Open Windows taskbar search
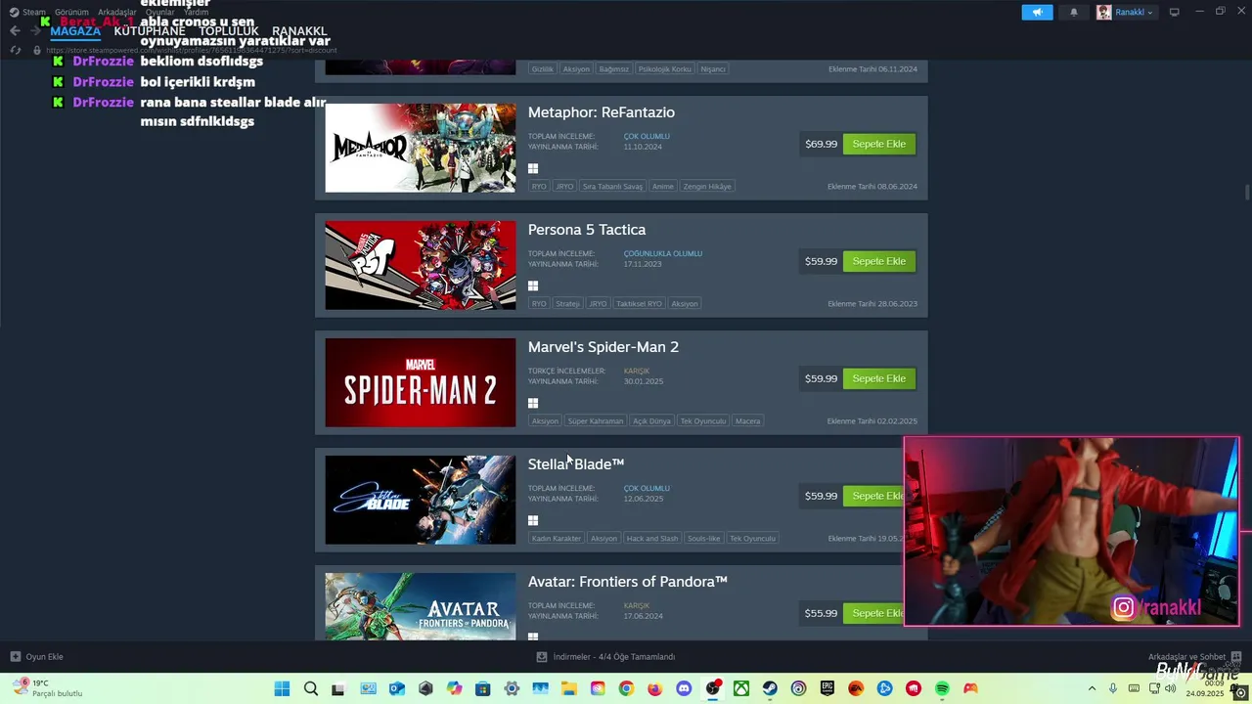Screen dimensions: 1252x704 [x=311, y=689]
